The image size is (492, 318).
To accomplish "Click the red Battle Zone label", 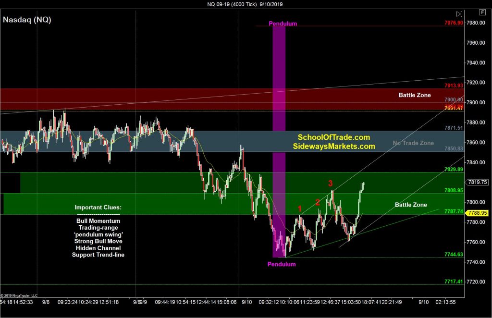I will pyautogui.click(x=415, y=95).
